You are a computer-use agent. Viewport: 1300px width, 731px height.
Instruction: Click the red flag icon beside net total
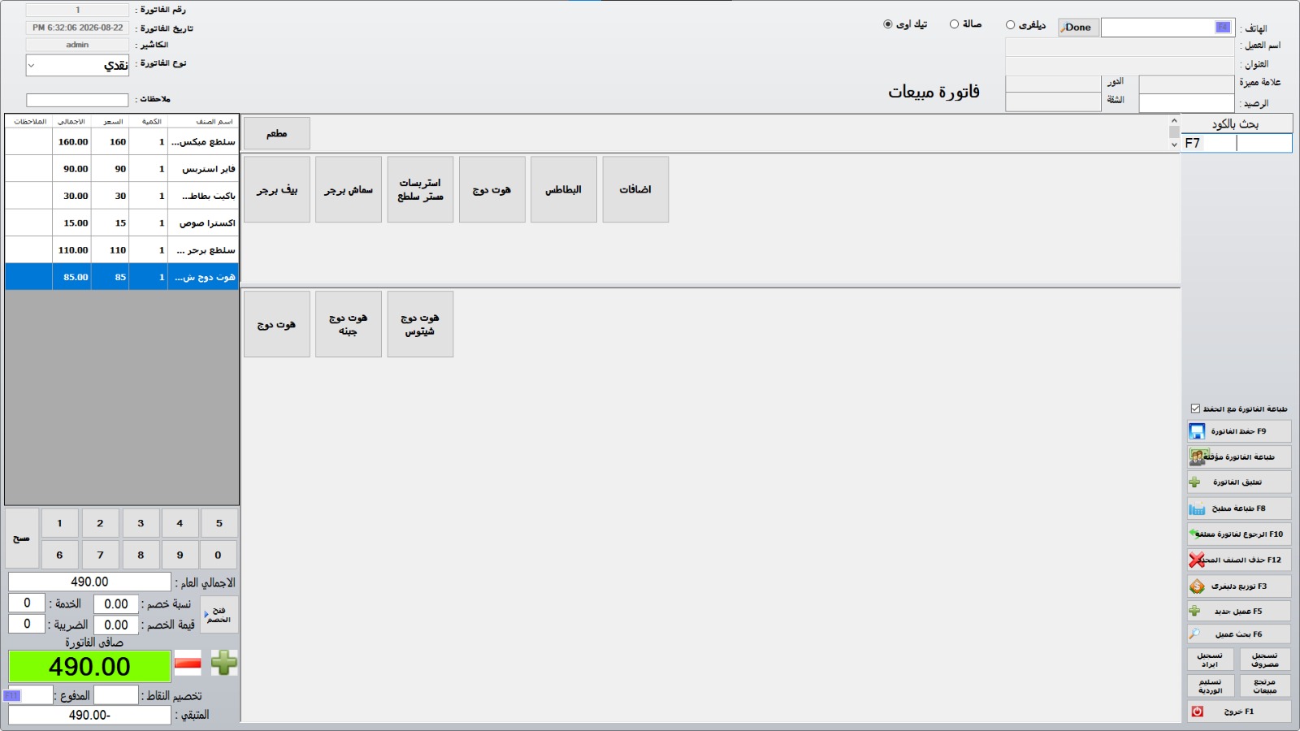pyautogui.click(x=188, y=663)
